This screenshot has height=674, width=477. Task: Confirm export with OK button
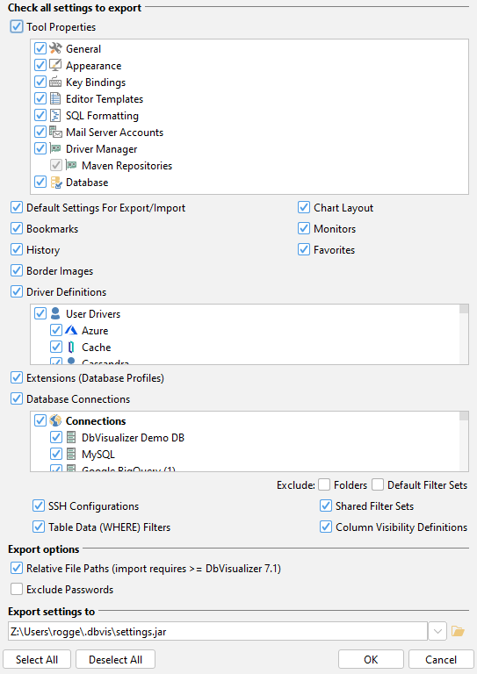click(x=371, y=659)
